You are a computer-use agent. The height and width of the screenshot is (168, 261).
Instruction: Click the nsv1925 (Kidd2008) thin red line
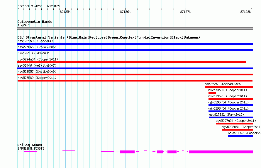click(x=135, y=56)
